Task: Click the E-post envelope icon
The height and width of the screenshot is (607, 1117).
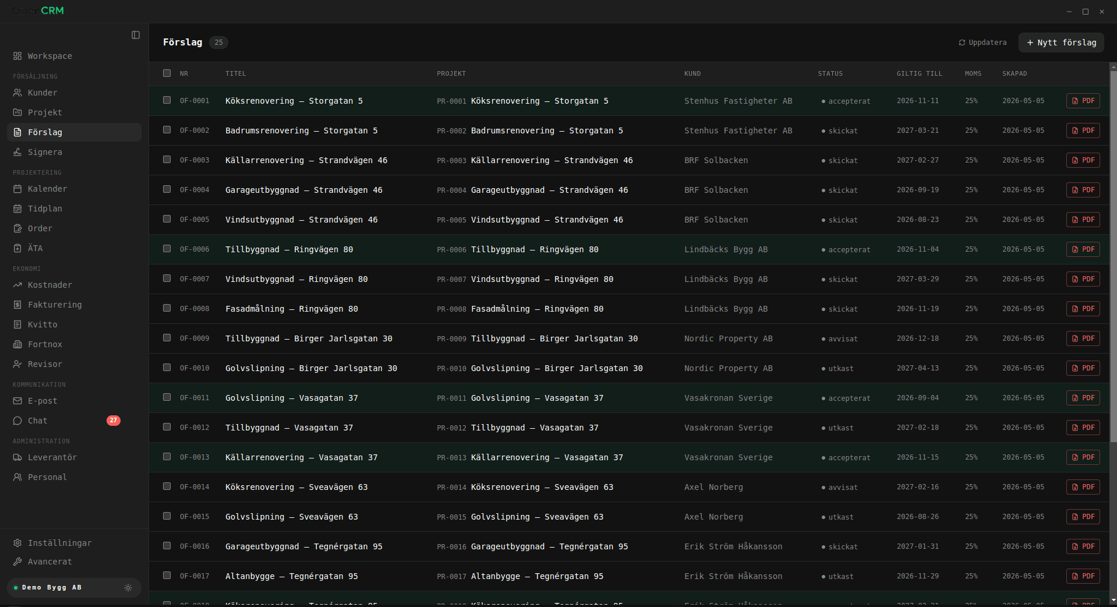Action: pos(17,401)
